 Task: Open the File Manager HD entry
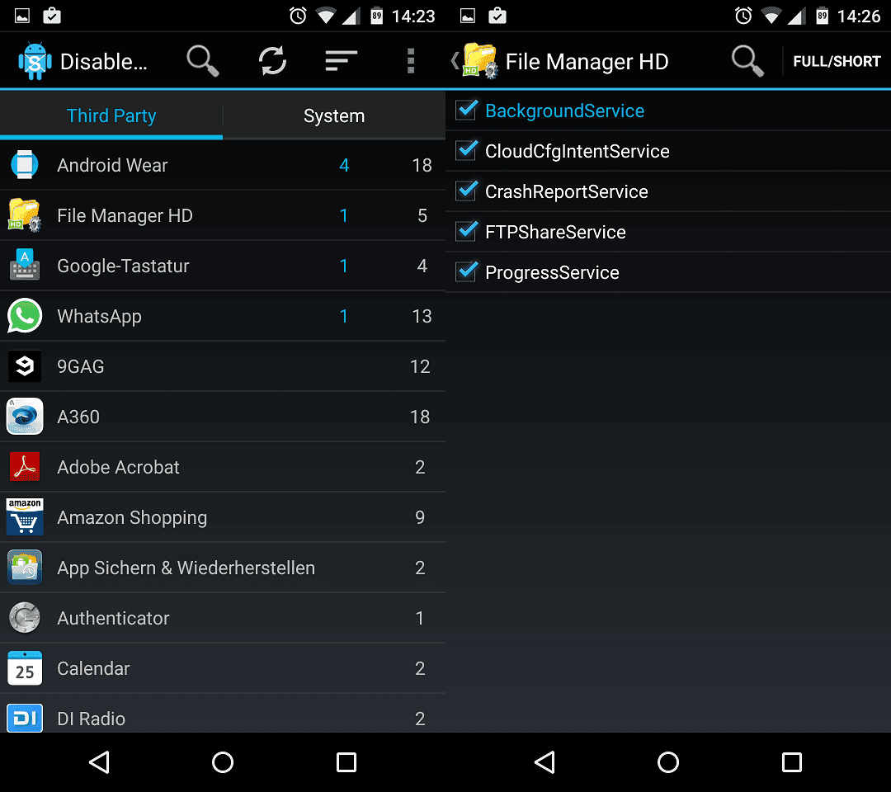(x=223, y=215)
